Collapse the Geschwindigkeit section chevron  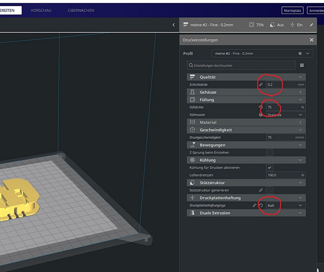tap(300, 130)
